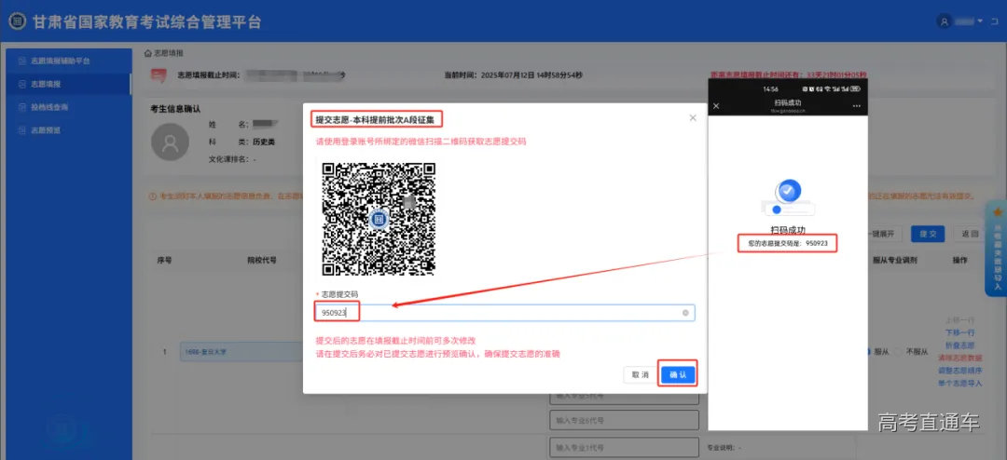Tap the X icon on the phone screen header
The width and height of the screenshot is (1007, 460).
click(716, 106)
